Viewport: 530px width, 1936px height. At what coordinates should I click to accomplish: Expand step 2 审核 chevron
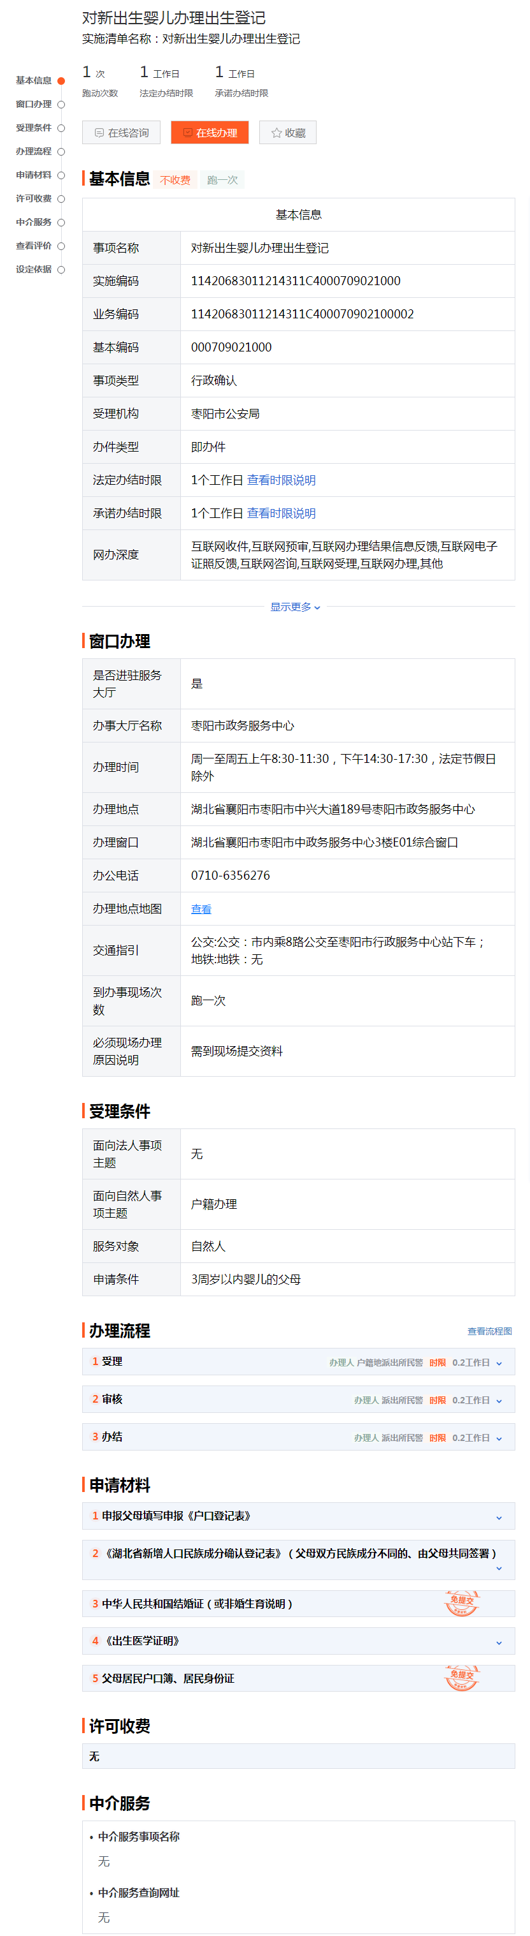click(x=499, y=1401)
